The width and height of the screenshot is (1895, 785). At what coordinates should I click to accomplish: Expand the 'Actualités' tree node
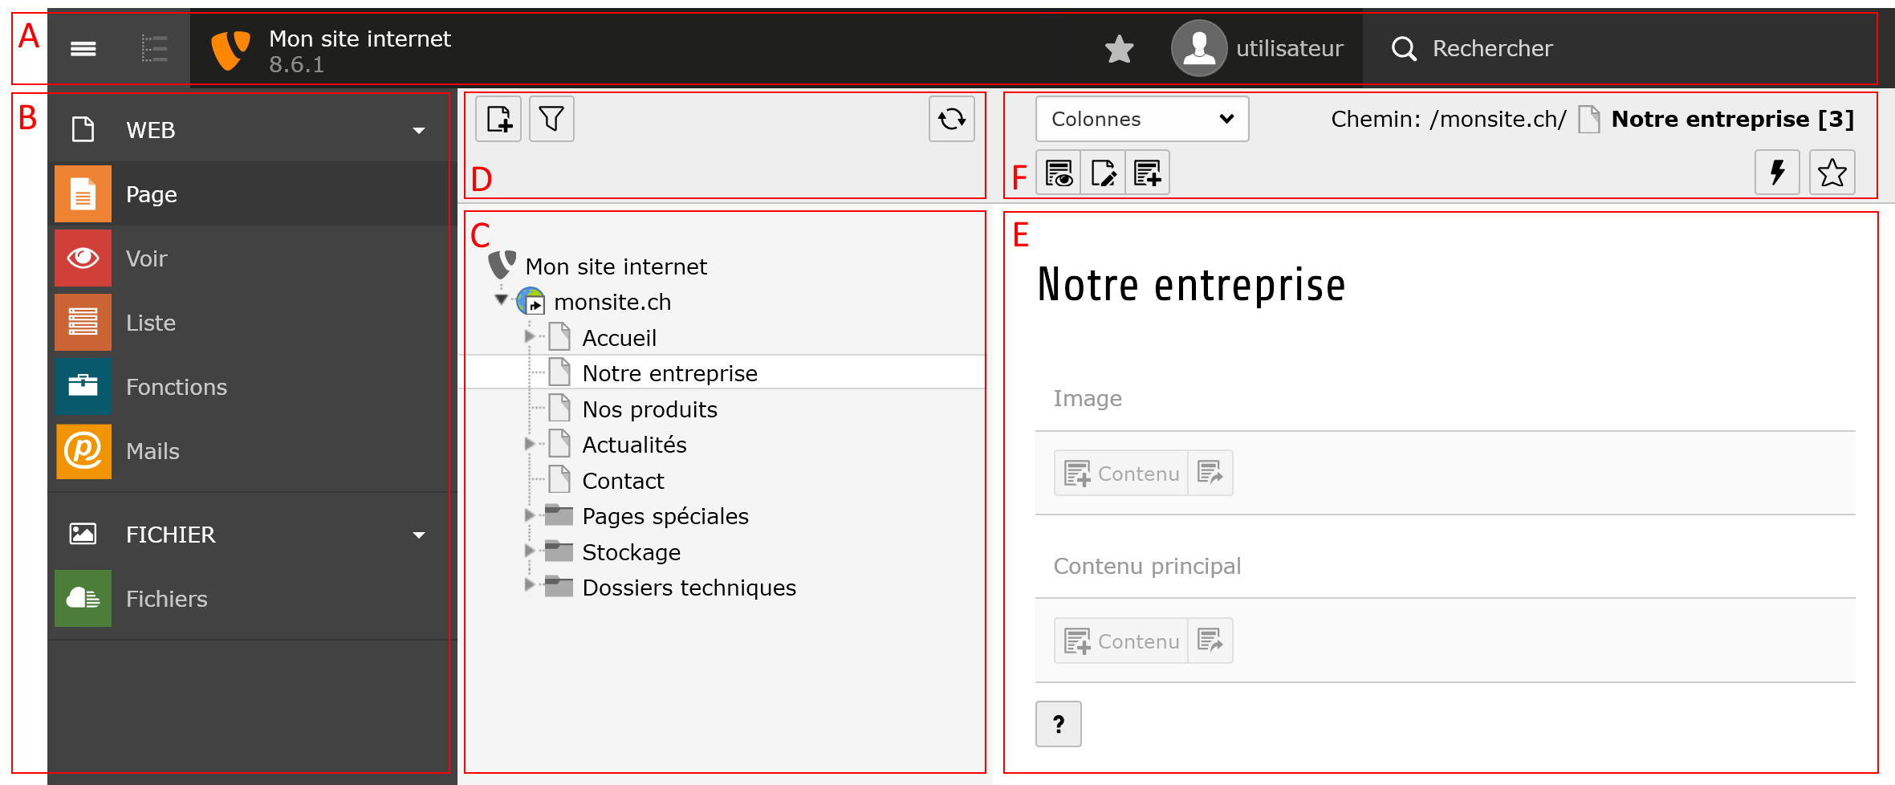coord(529,443)
